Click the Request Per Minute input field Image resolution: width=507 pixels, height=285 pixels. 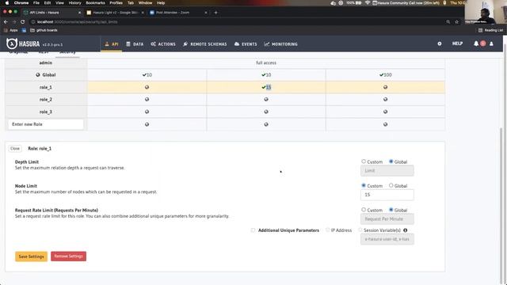pos(387,219)
